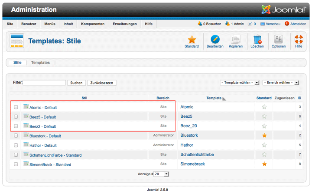312x193 pixels.
Task: Click the 0 Besucher user icon
Action: point(200,24)
